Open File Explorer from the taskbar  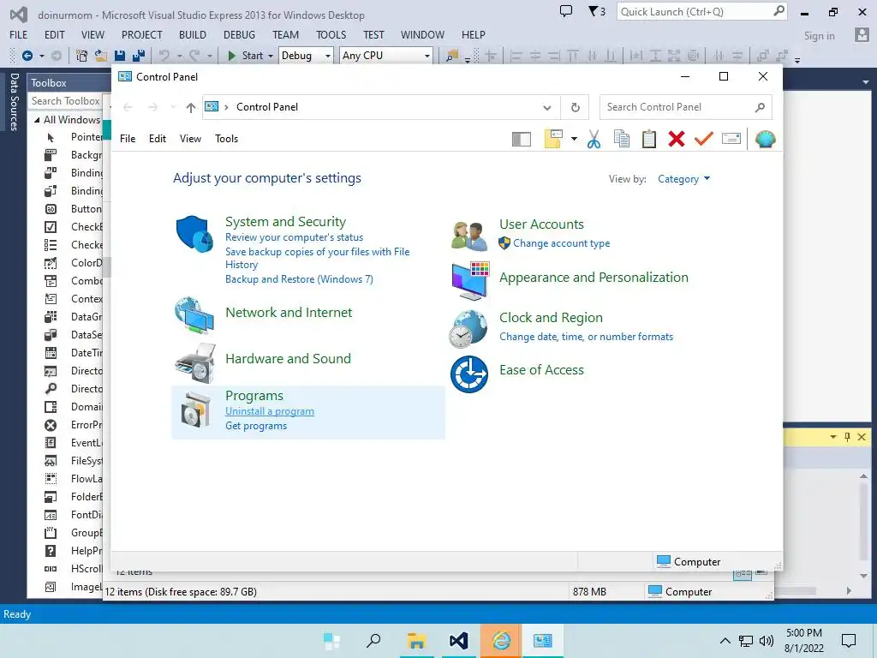tap(416, 641)
